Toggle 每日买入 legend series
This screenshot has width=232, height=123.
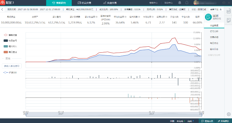(10, 46)
